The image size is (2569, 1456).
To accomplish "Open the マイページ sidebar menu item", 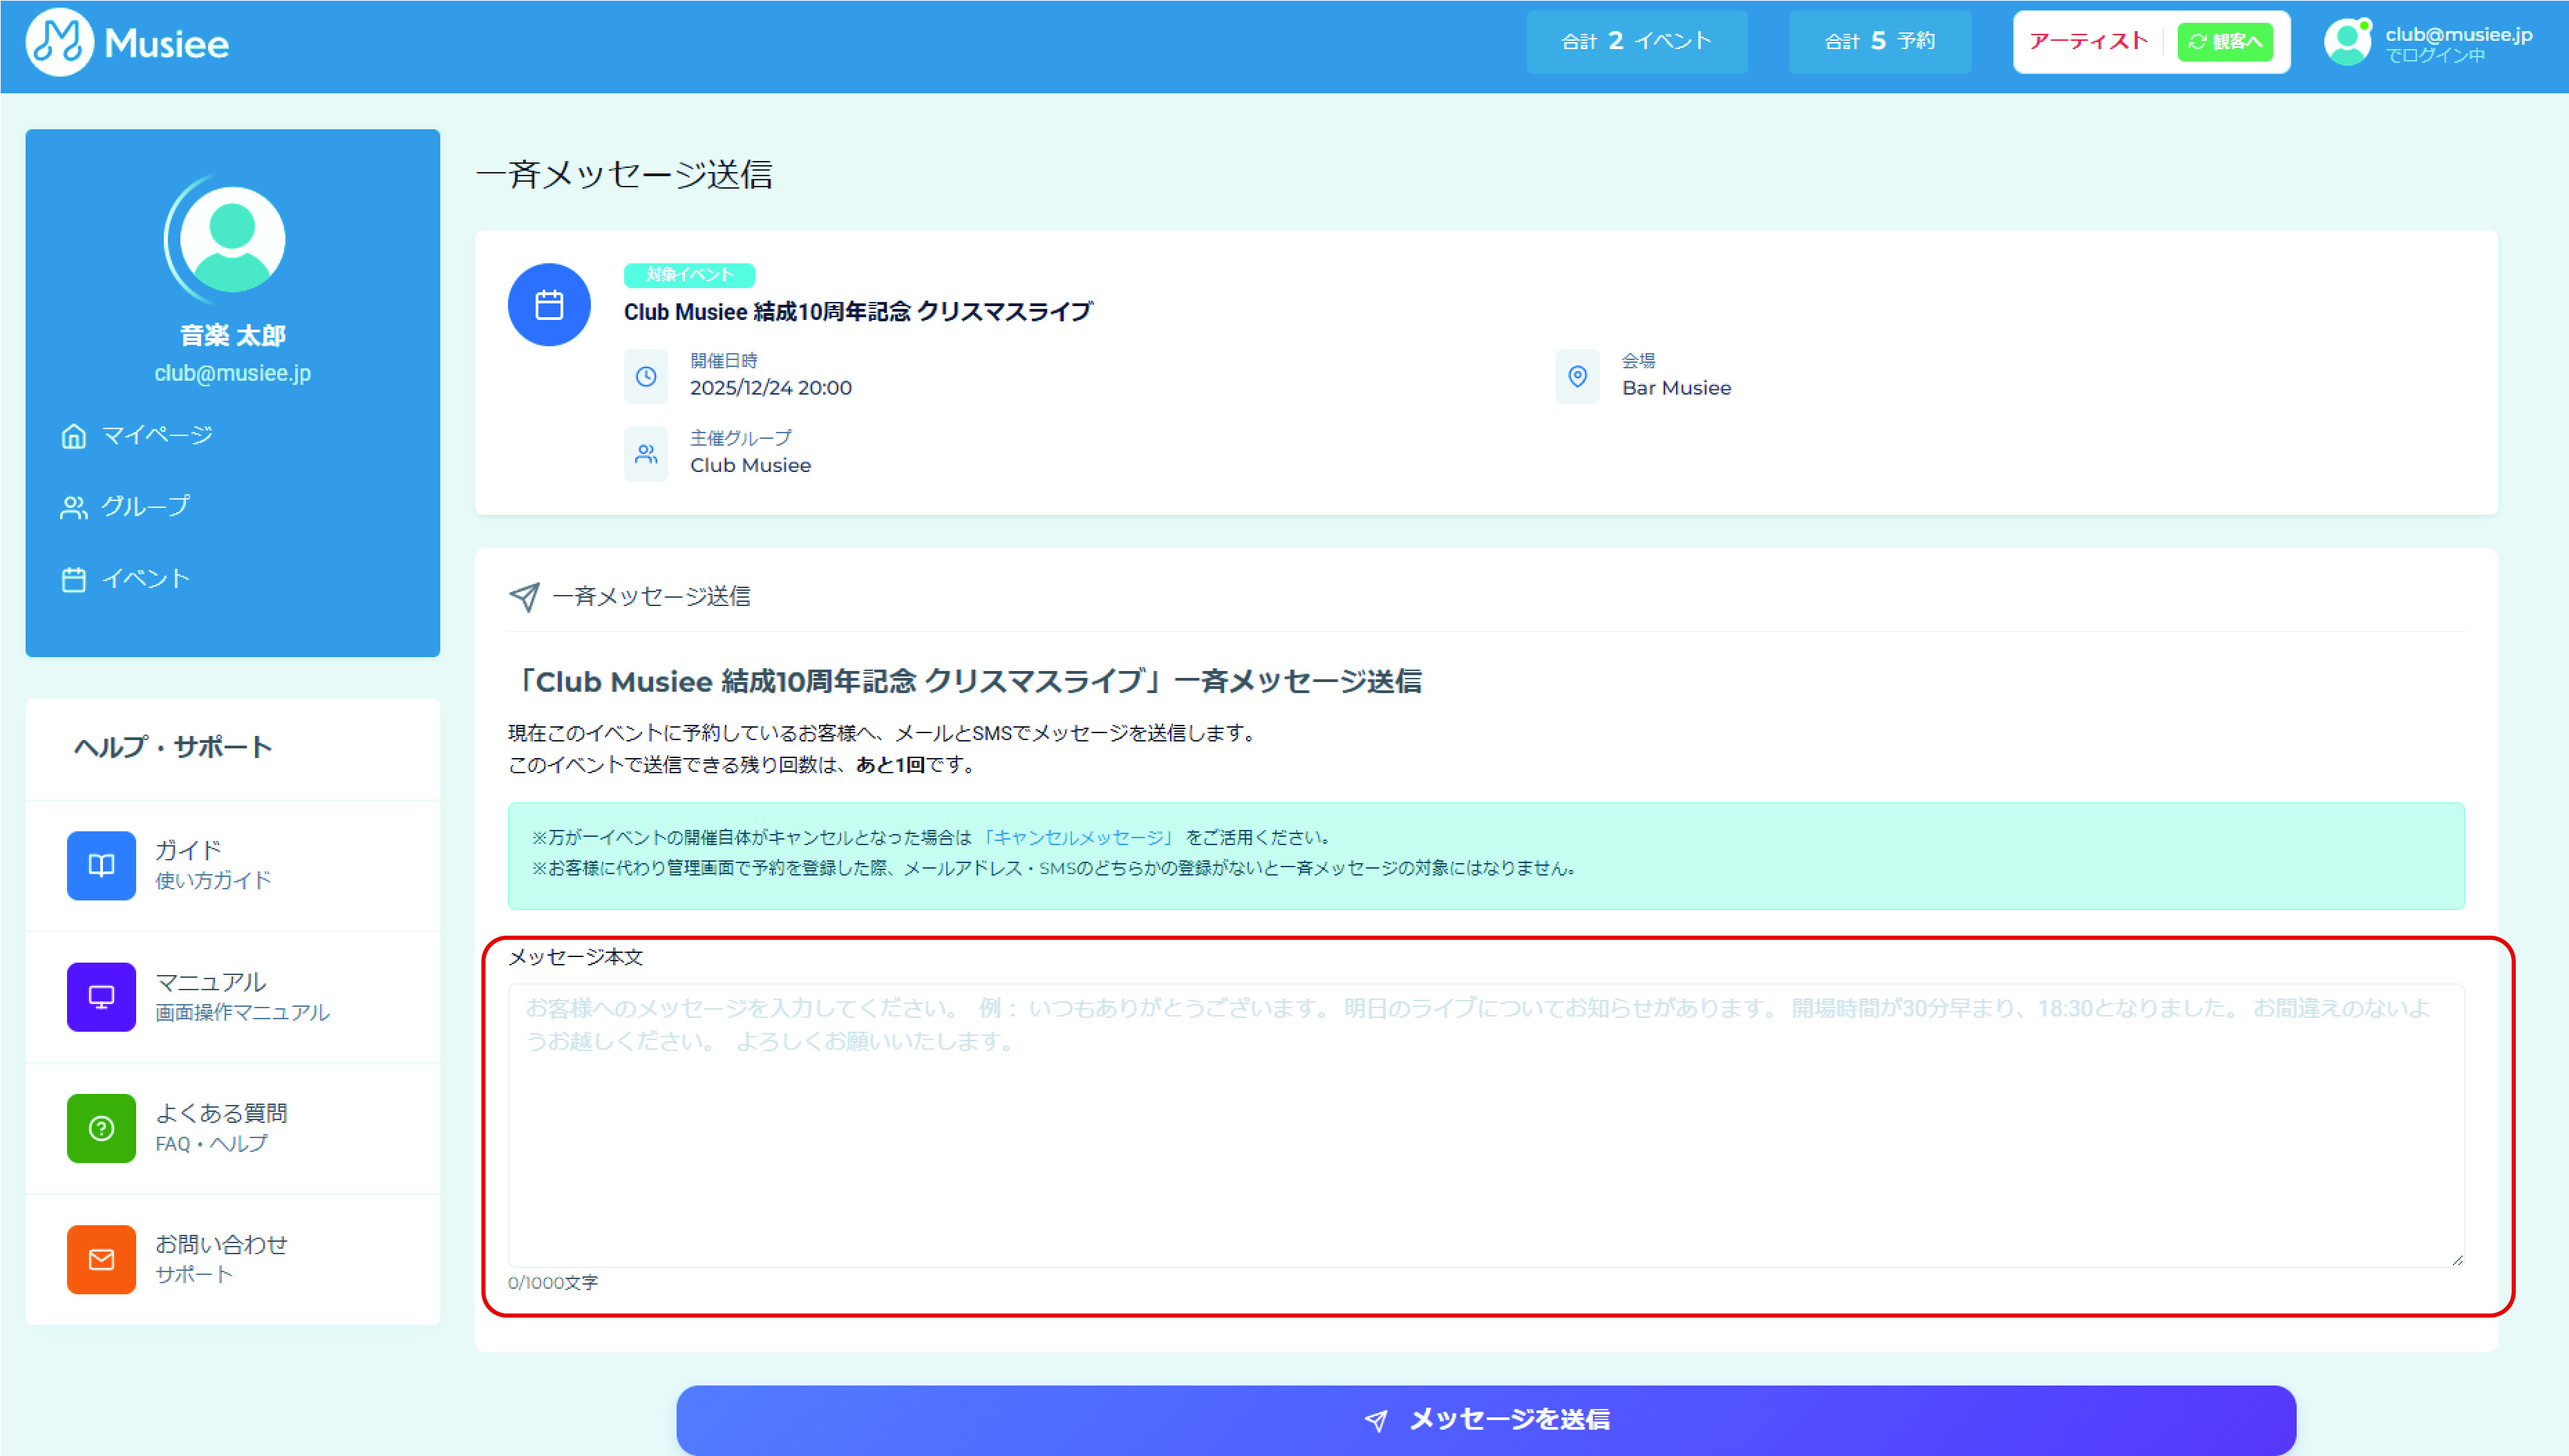I will (156, 435).
